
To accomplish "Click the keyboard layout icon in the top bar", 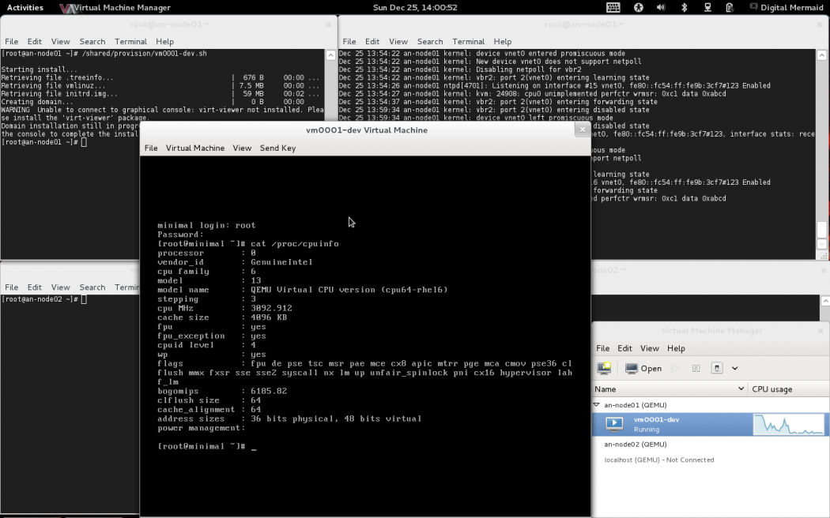I will pos(613,8).
